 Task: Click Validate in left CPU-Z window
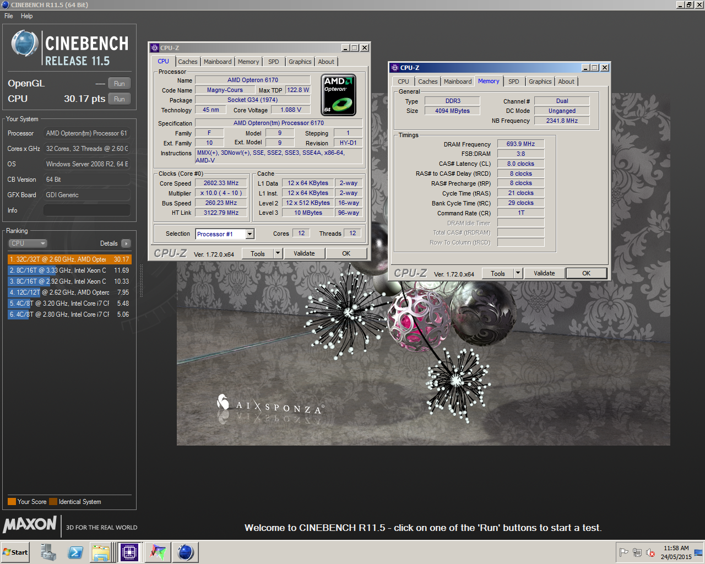pos(304,253)
